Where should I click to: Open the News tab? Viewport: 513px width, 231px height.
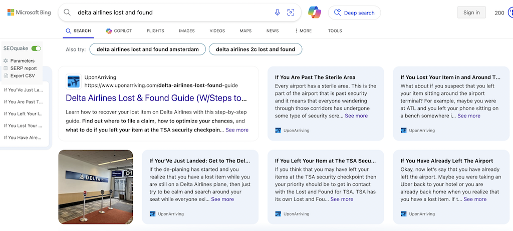(x=273, y=30)
